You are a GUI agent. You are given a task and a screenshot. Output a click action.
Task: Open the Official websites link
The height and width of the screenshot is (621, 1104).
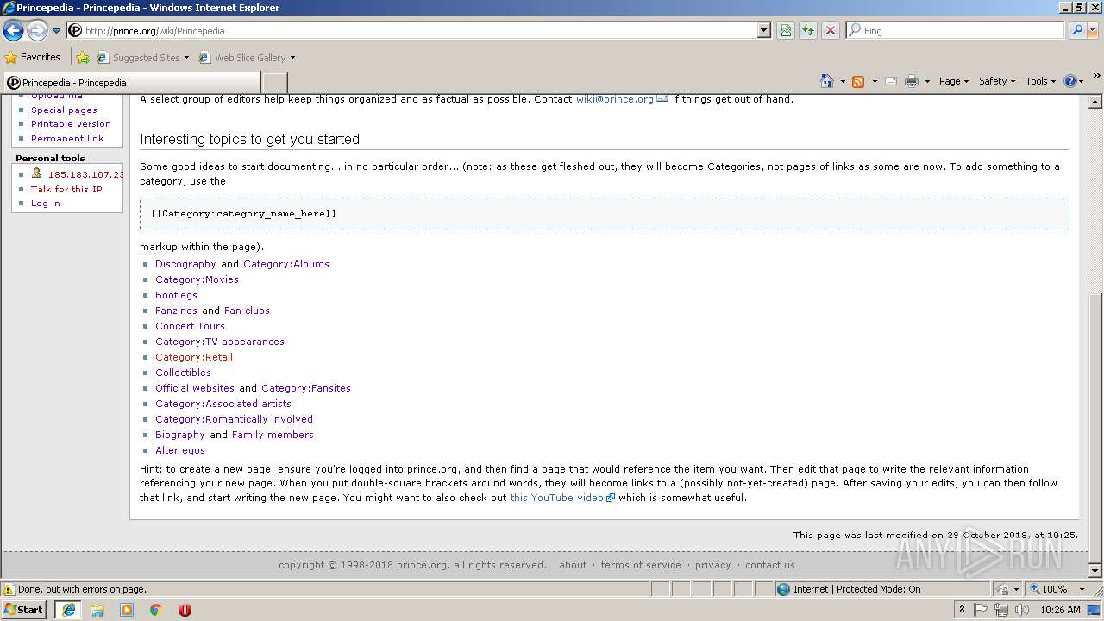click(195, 388)
